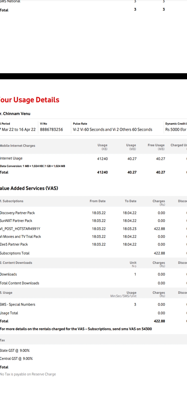Click the Pulse Rate value text
187x416 pixels.
[x=112, y=129]
